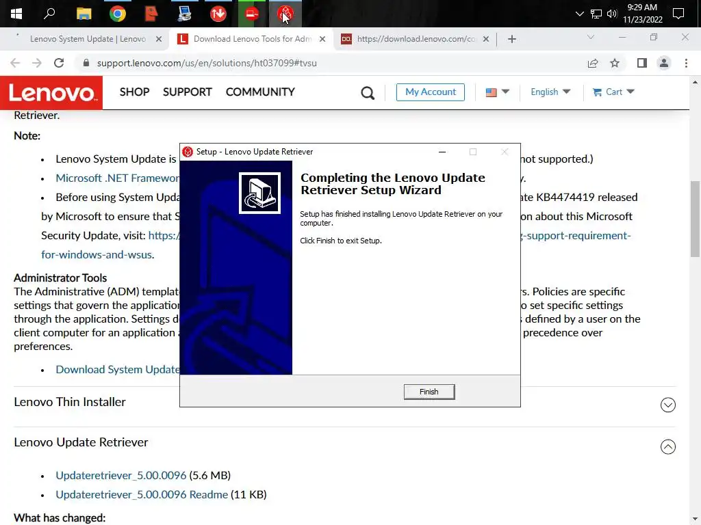Open the for-windows-and-wsus link
This screenshot has height=525, width=701.
[x=96, y=254]
